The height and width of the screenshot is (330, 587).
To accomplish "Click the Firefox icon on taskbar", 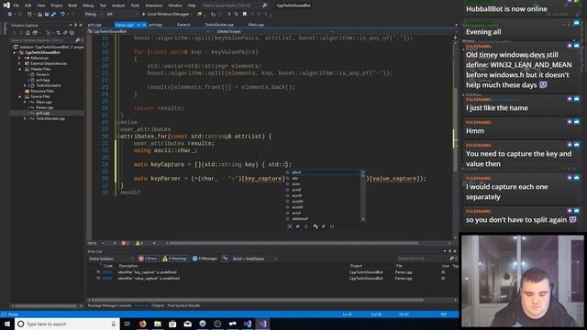I will click(143, 324).
